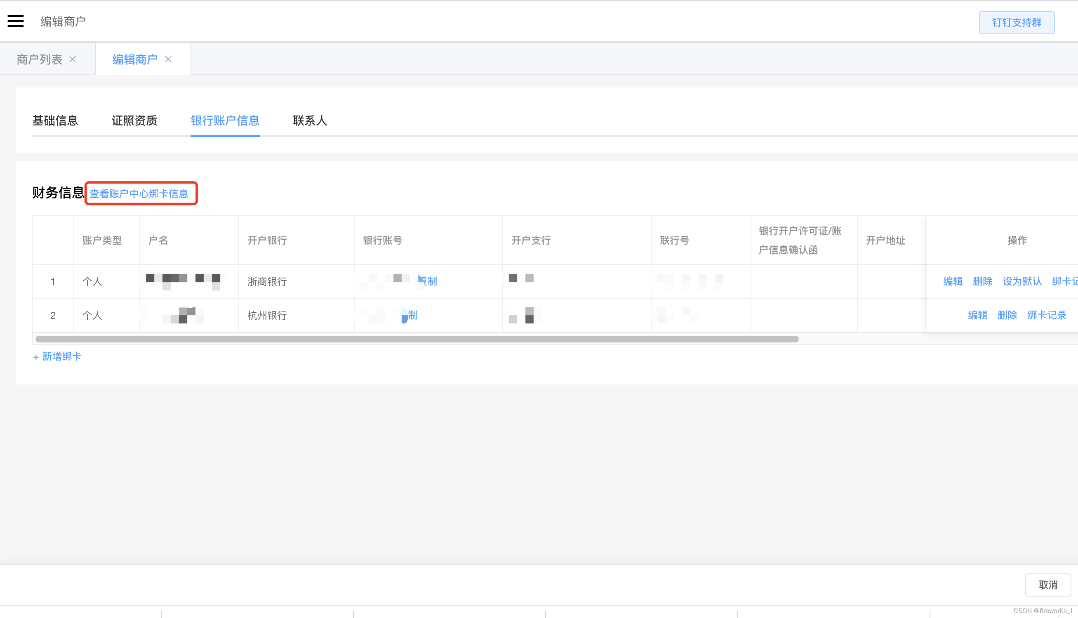This screenshot has width=1078, height=618.
Task: Copy the bank account number in row 1
Action: pyautogui.click(x=428, y=281)
